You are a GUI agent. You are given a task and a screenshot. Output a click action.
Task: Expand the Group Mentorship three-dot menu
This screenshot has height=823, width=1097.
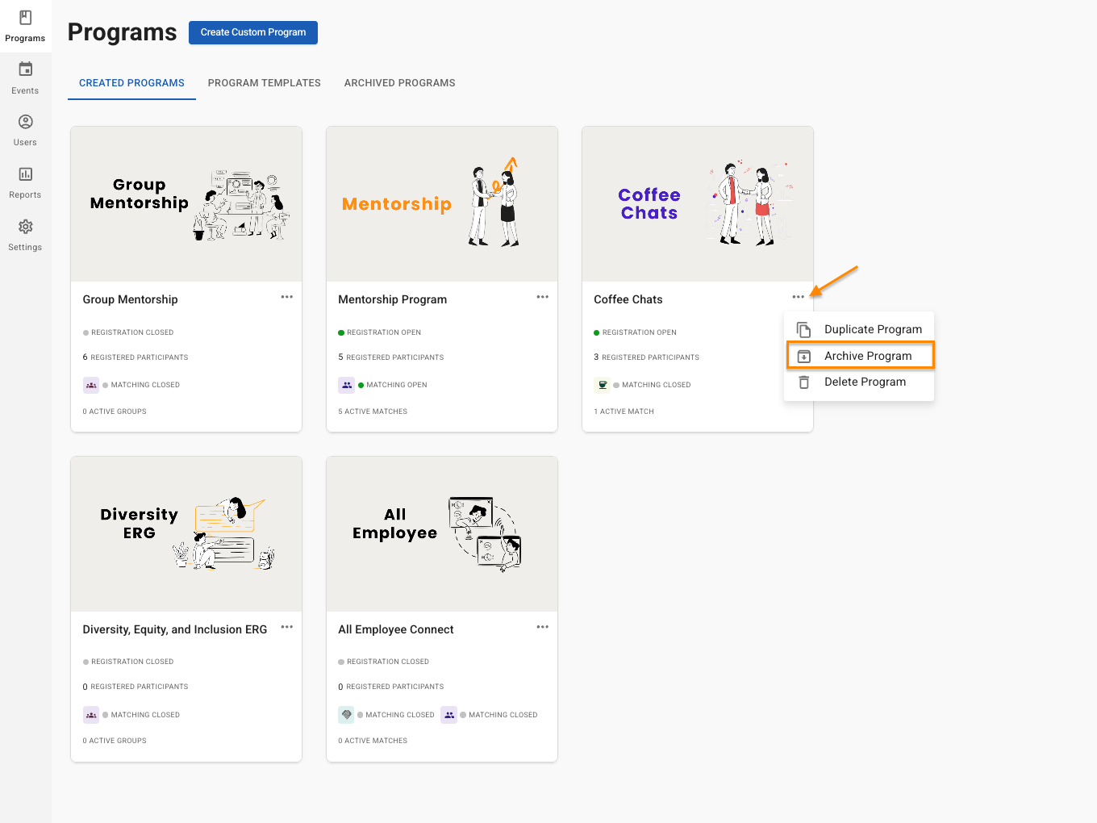click(286, 297)
